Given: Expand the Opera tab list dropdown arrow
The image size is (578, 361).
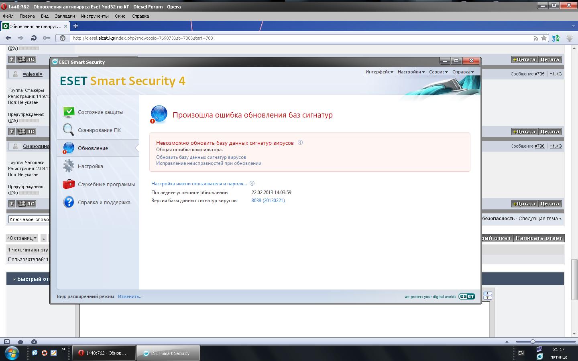Looking at the screenshot, I should [x=573, y=26].
